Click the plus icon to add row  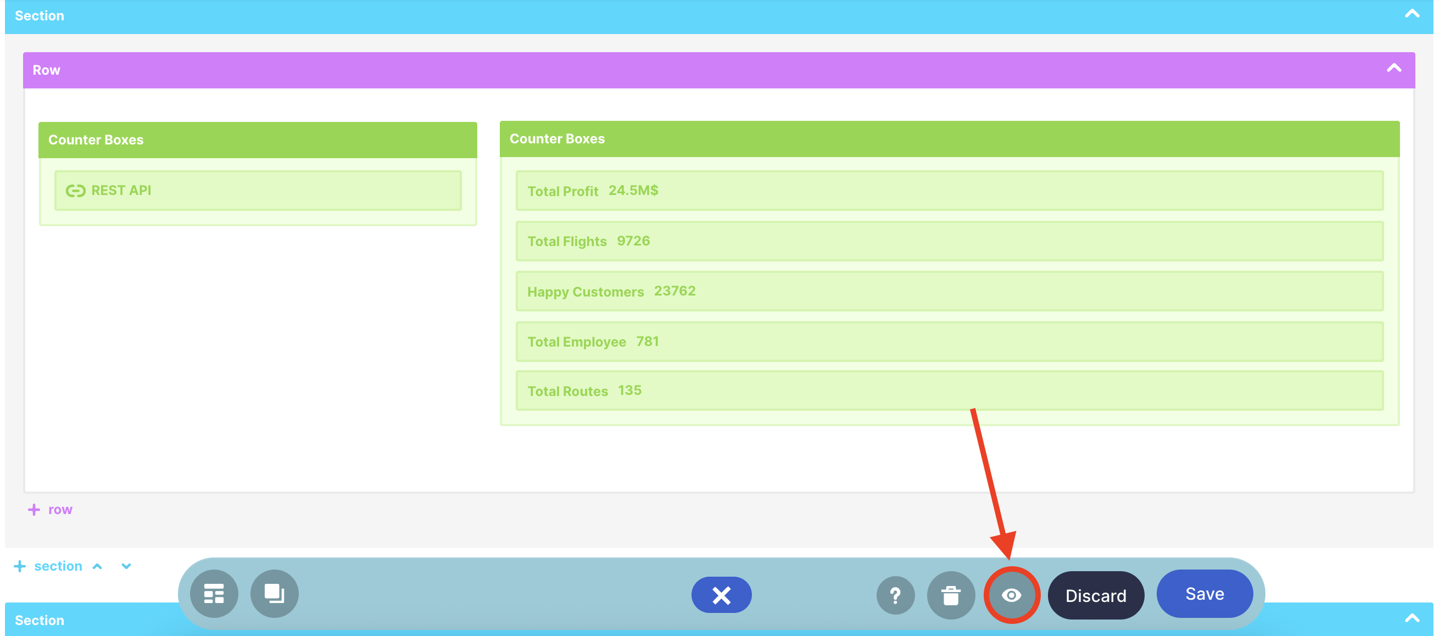(x=34, y=510)
